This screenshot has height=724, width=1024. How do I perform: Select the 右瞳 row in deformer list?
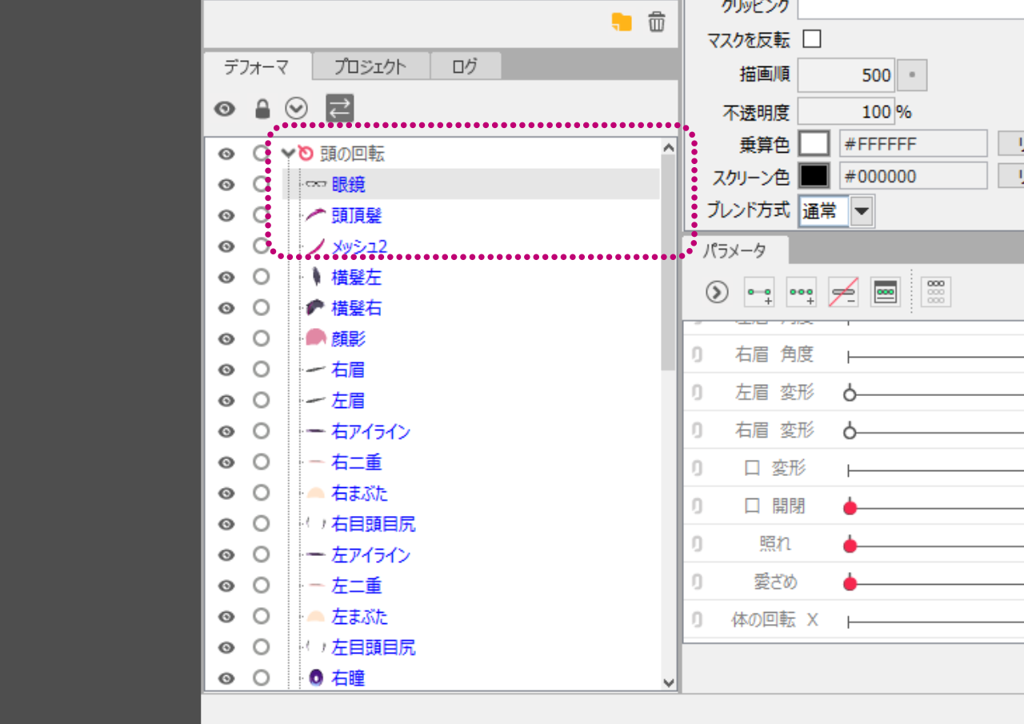(470, 678)
